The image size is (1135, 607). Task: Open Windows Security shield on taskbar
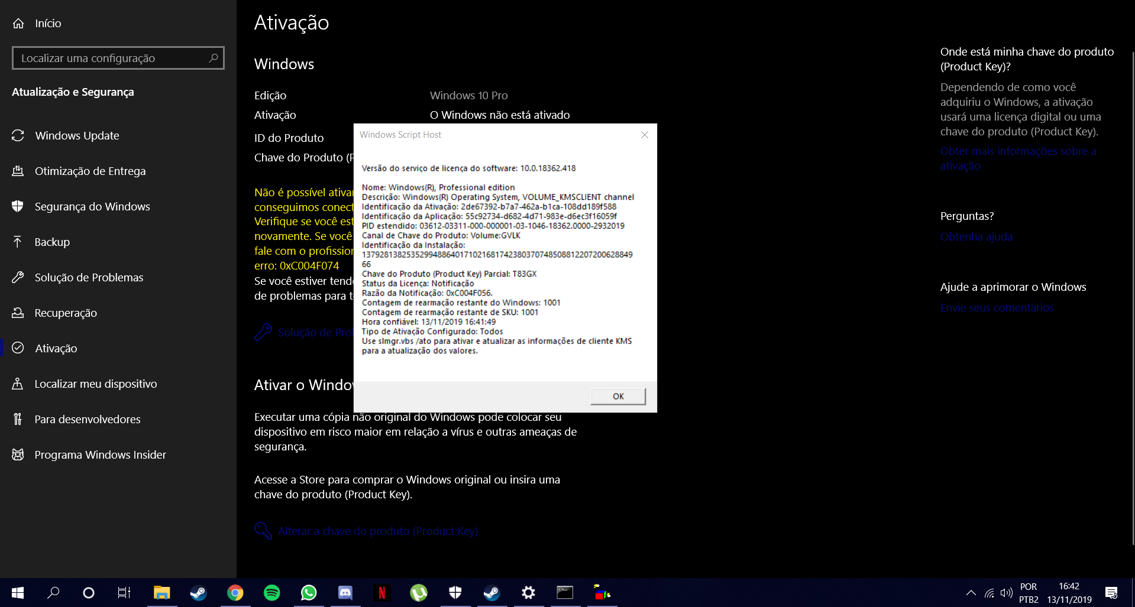click(455, 593)
